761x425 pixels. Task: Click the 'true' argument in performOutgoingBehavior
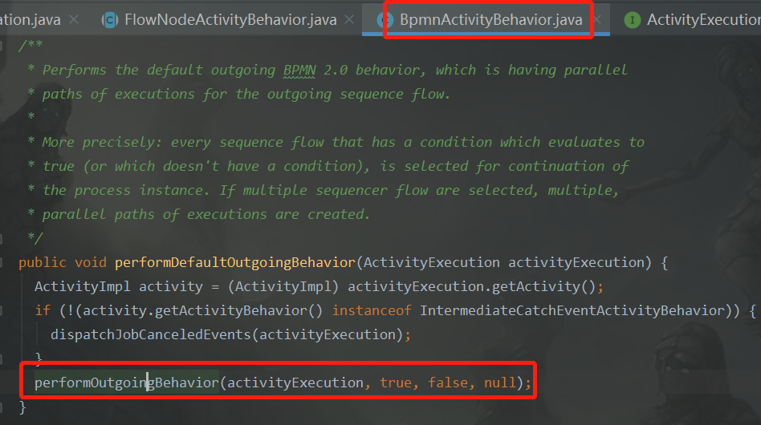tap(396, 382)
